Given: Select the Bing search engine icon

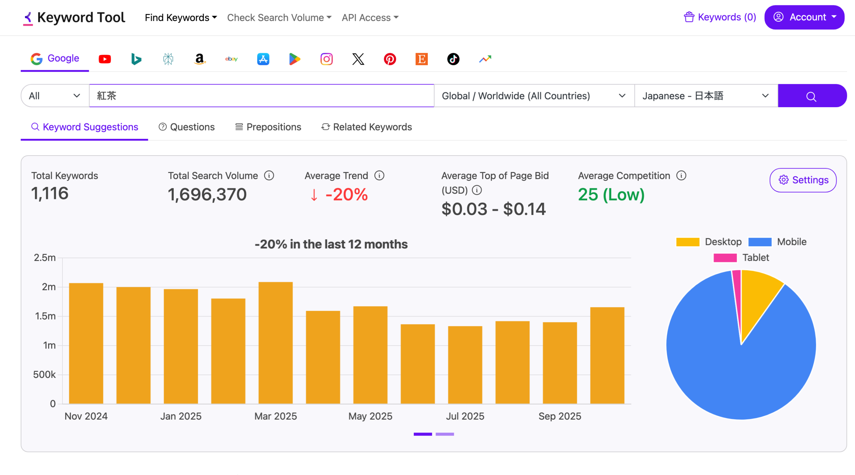Looking at the screenshot, I should click(136, 59).
